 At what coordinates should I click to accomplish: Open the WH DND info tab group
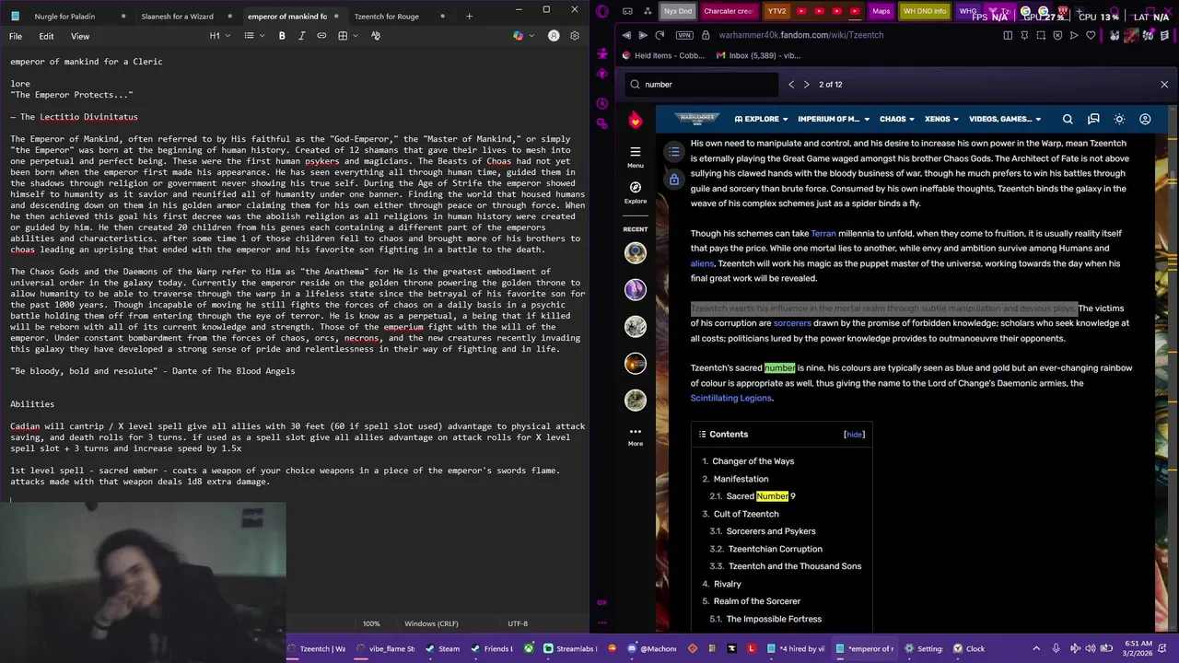point(925,11)
